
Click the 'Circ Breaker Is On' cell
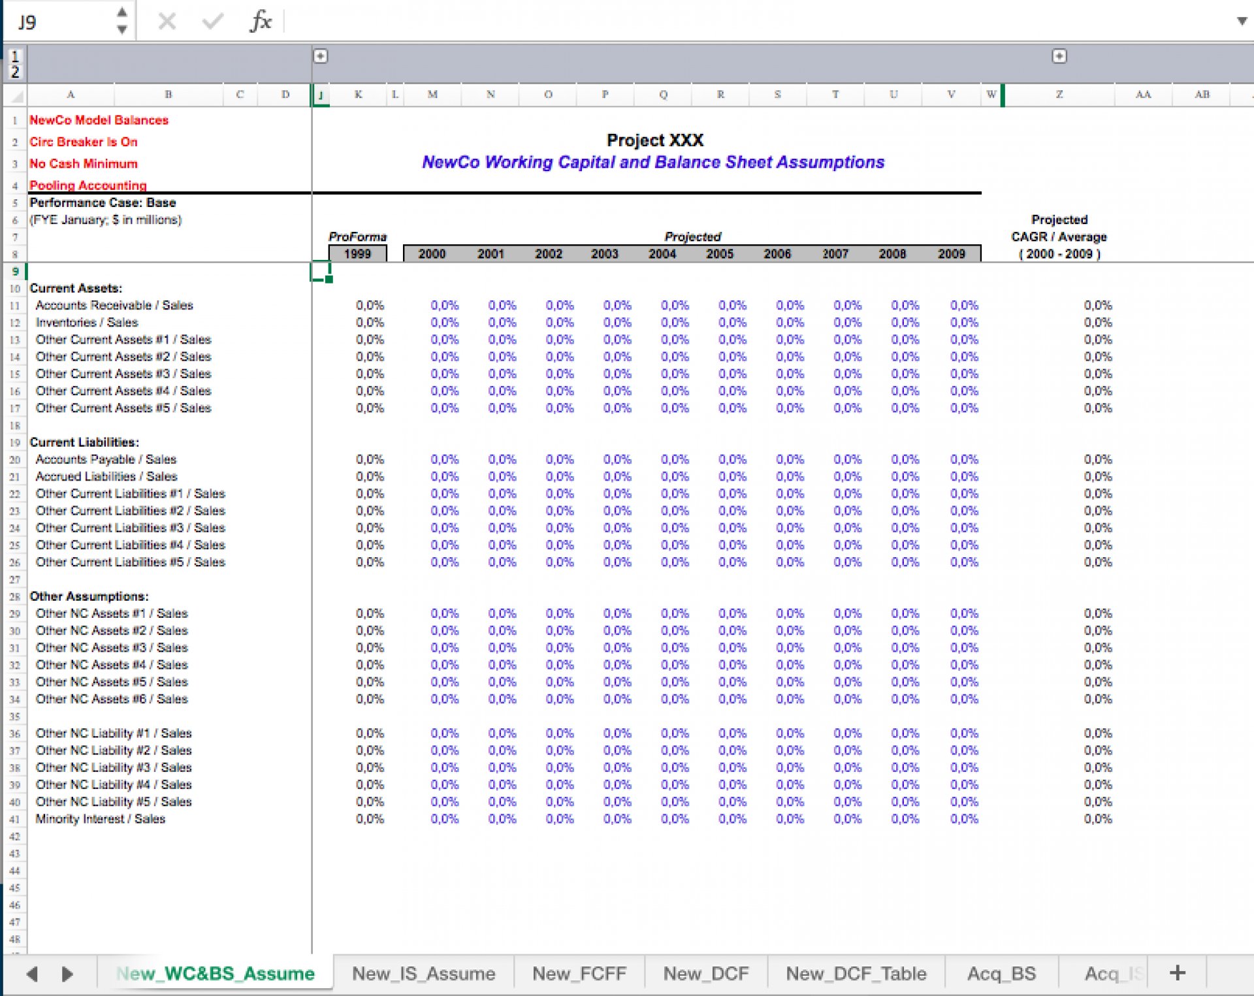click(x=83, y=142)
